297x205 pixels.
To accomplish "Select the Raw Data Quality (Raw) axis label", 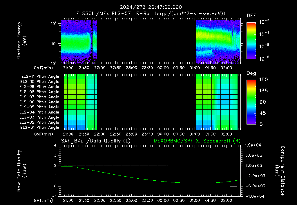I will (21, 171).
